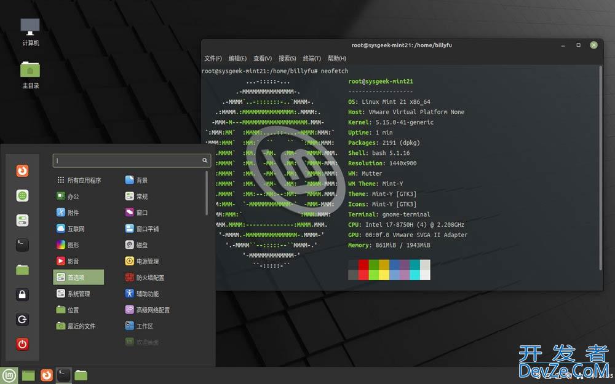Click the search magnifier icon in menu
The width and height of the screenshot is (615, 384).
[205, 160]
